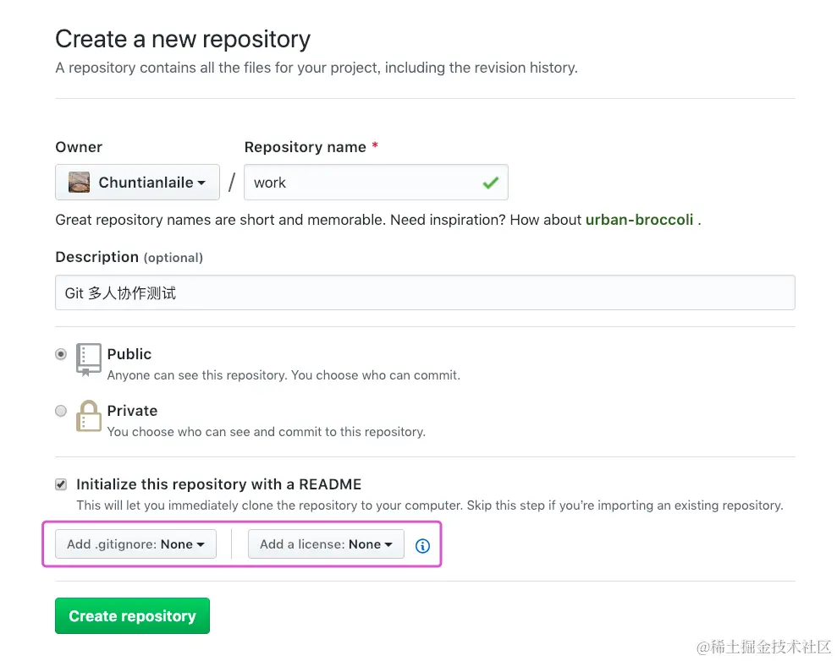Click the 'Owner' field label
Screen dimensions: 837x661
click(x=79, y=147)
